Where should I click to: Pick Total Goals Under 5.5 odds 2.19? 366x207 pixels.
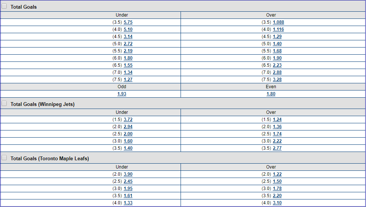tap(128, 51)
